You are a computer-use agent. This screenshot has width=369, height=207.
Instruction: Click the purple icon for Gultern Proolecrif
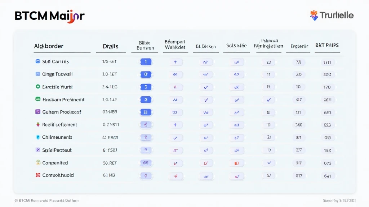pyautogui.click(x=37, y=112)
